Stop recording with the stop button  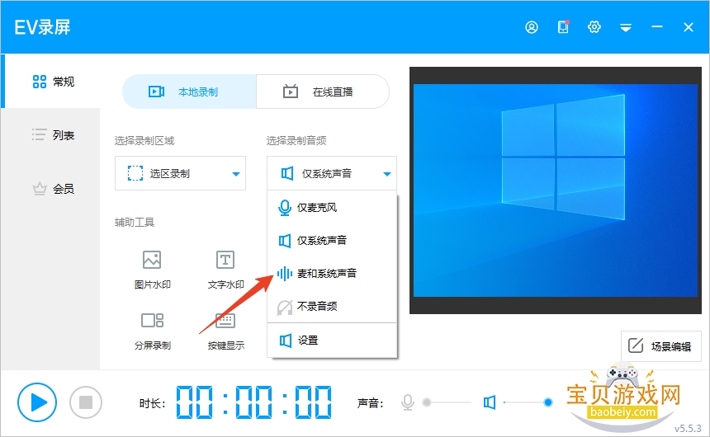pos(86,402)
